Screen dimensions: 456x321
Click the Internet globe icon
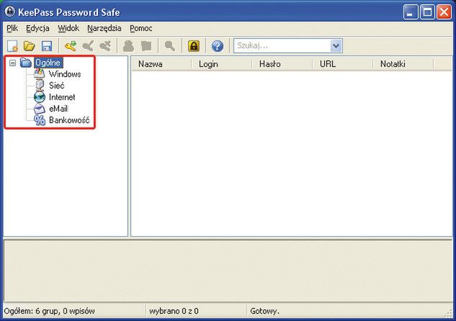[39, 97]
